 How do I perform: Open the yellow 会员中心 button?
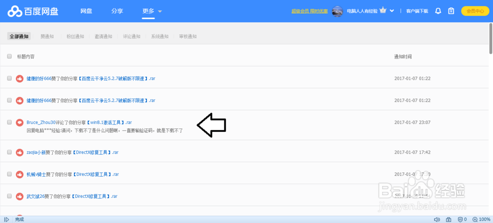475,11
